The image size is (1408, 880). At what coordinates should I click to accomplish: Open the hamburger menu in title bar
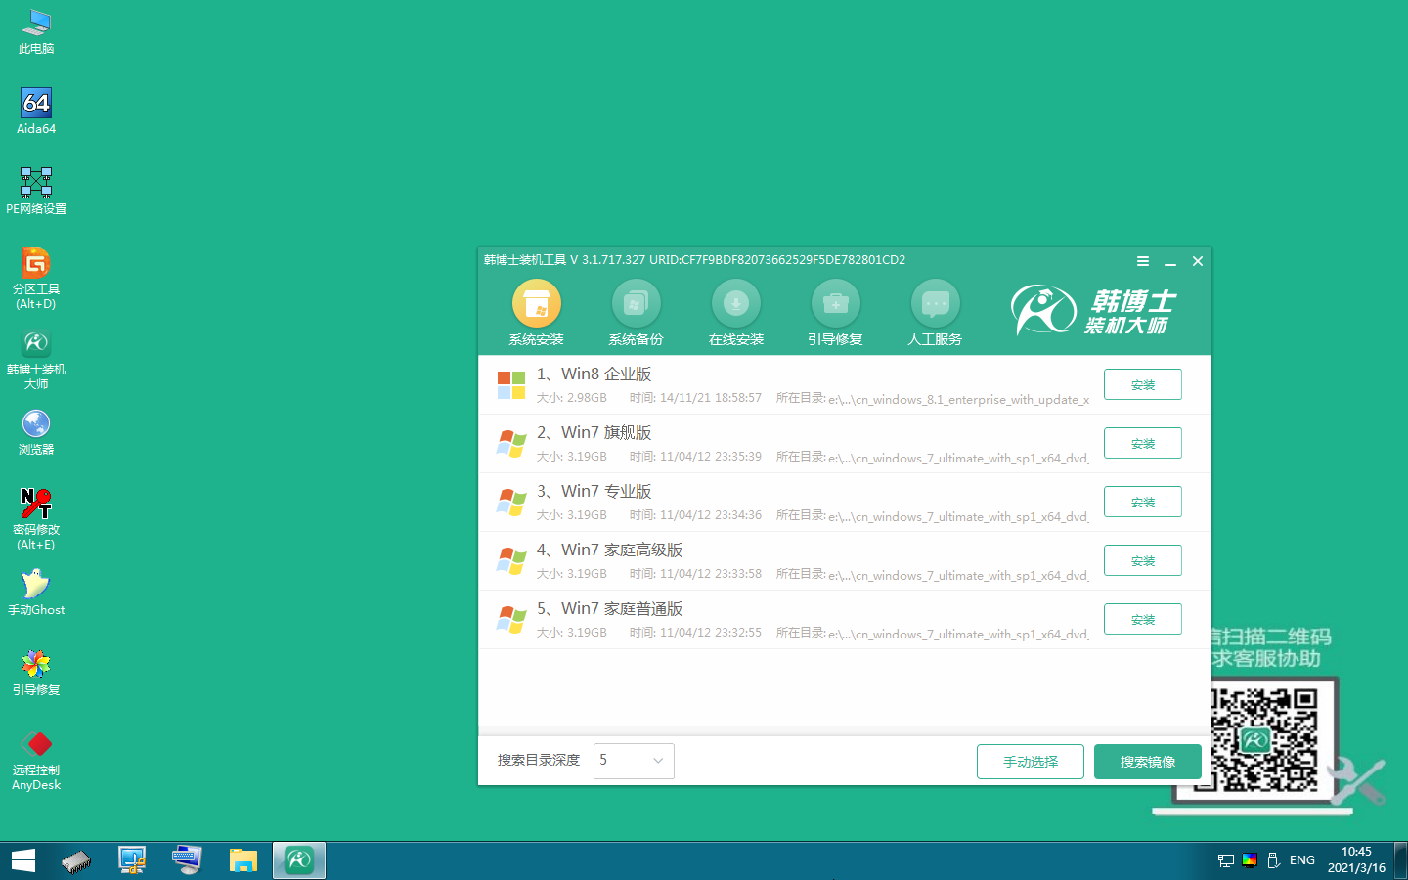click(1142, 261)
